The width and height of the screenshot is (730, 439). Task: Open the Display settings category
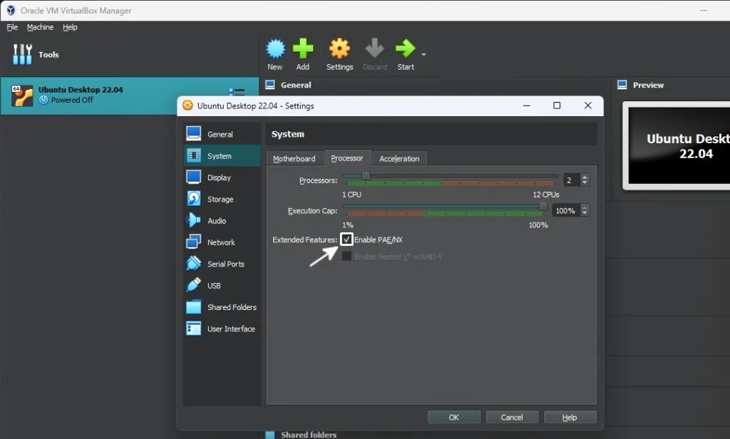point(222,177)
